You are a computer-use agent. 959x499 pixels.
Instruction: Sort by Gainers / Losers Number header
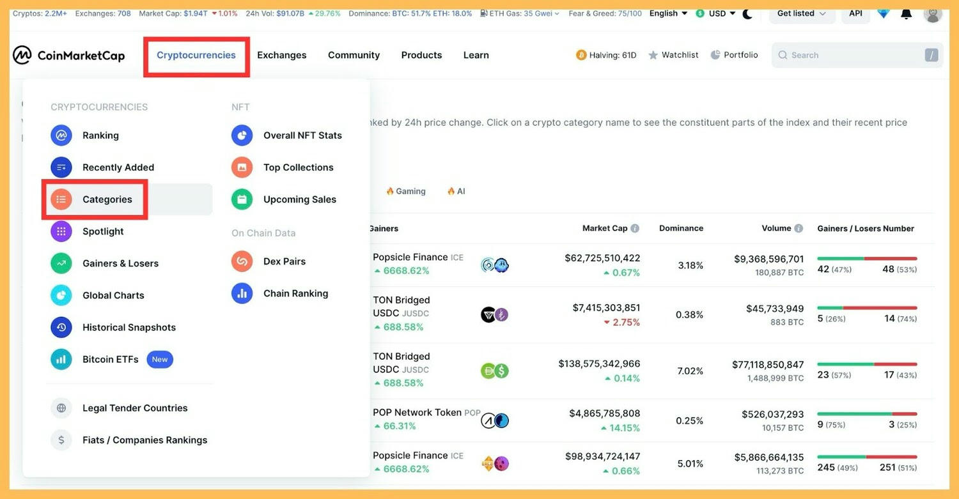point(866,228)
